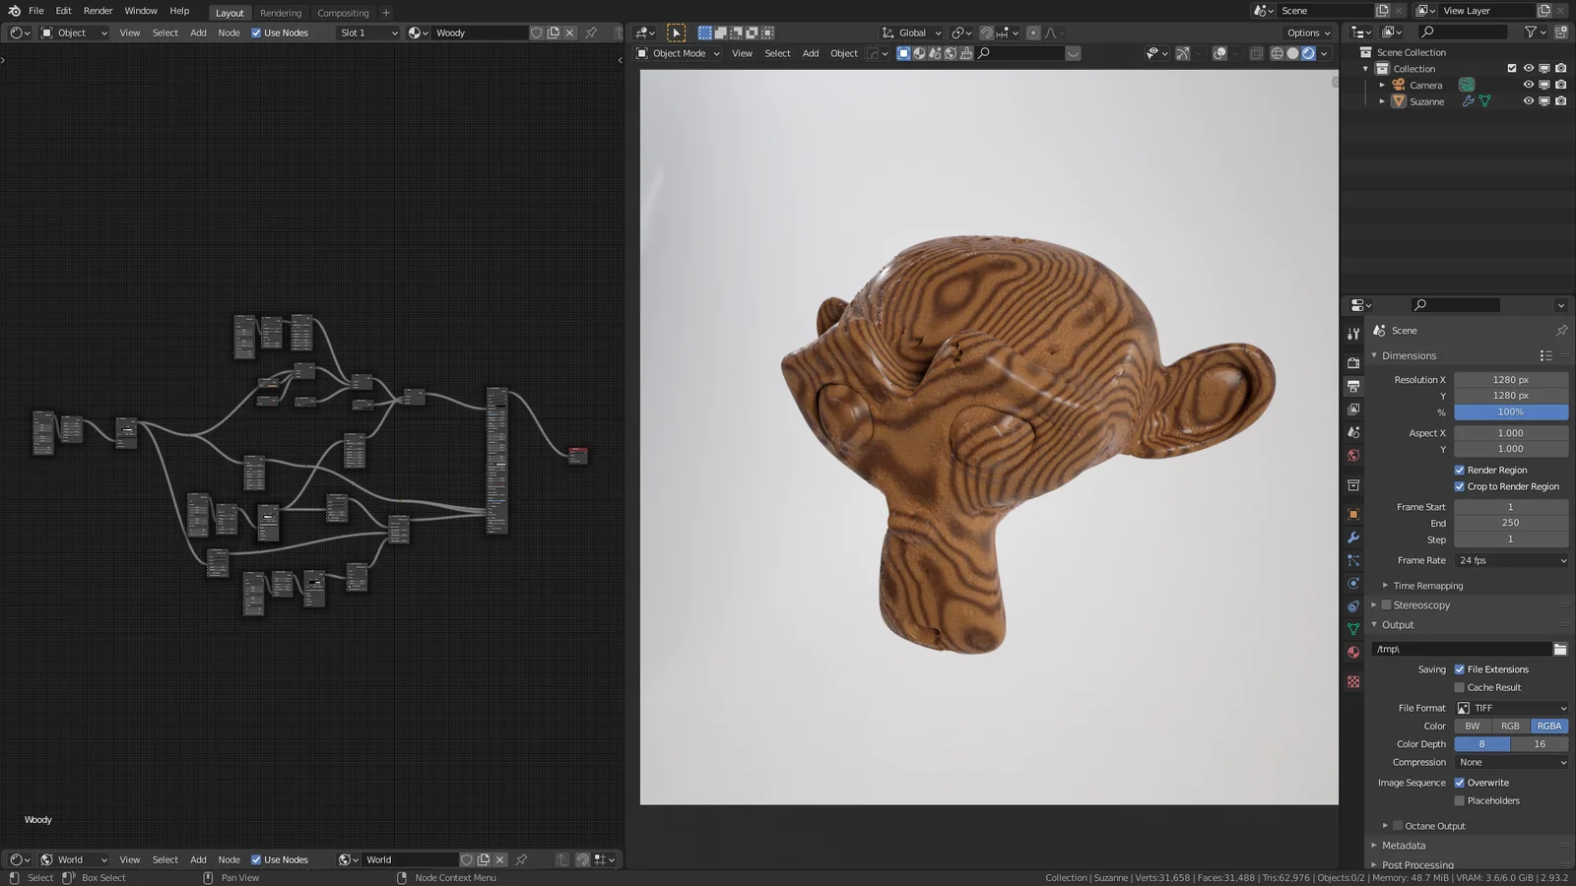Open the output folder file browser icon
Viewport: 1576px width, 886px height.
pos(1561,649)
